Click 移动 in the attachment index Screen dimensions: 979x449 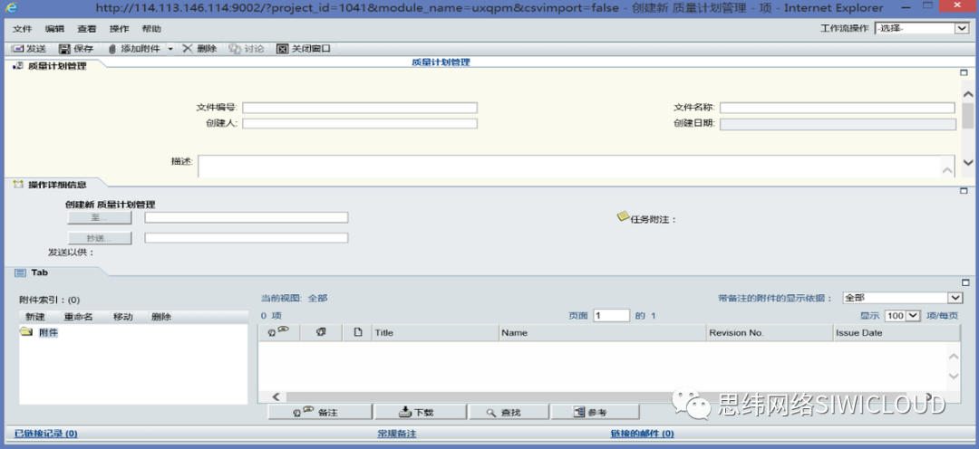click(x=123, y=317)
